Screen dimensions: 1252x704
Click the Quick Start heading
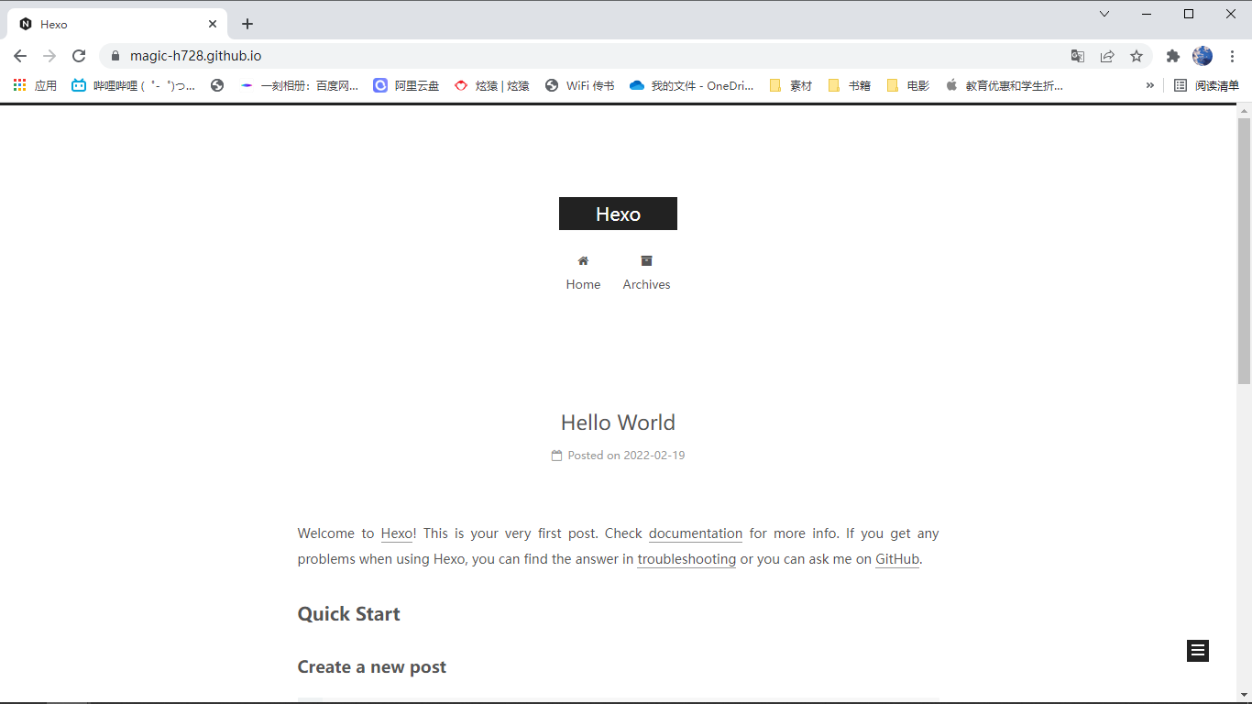click(x=349, y=614)
